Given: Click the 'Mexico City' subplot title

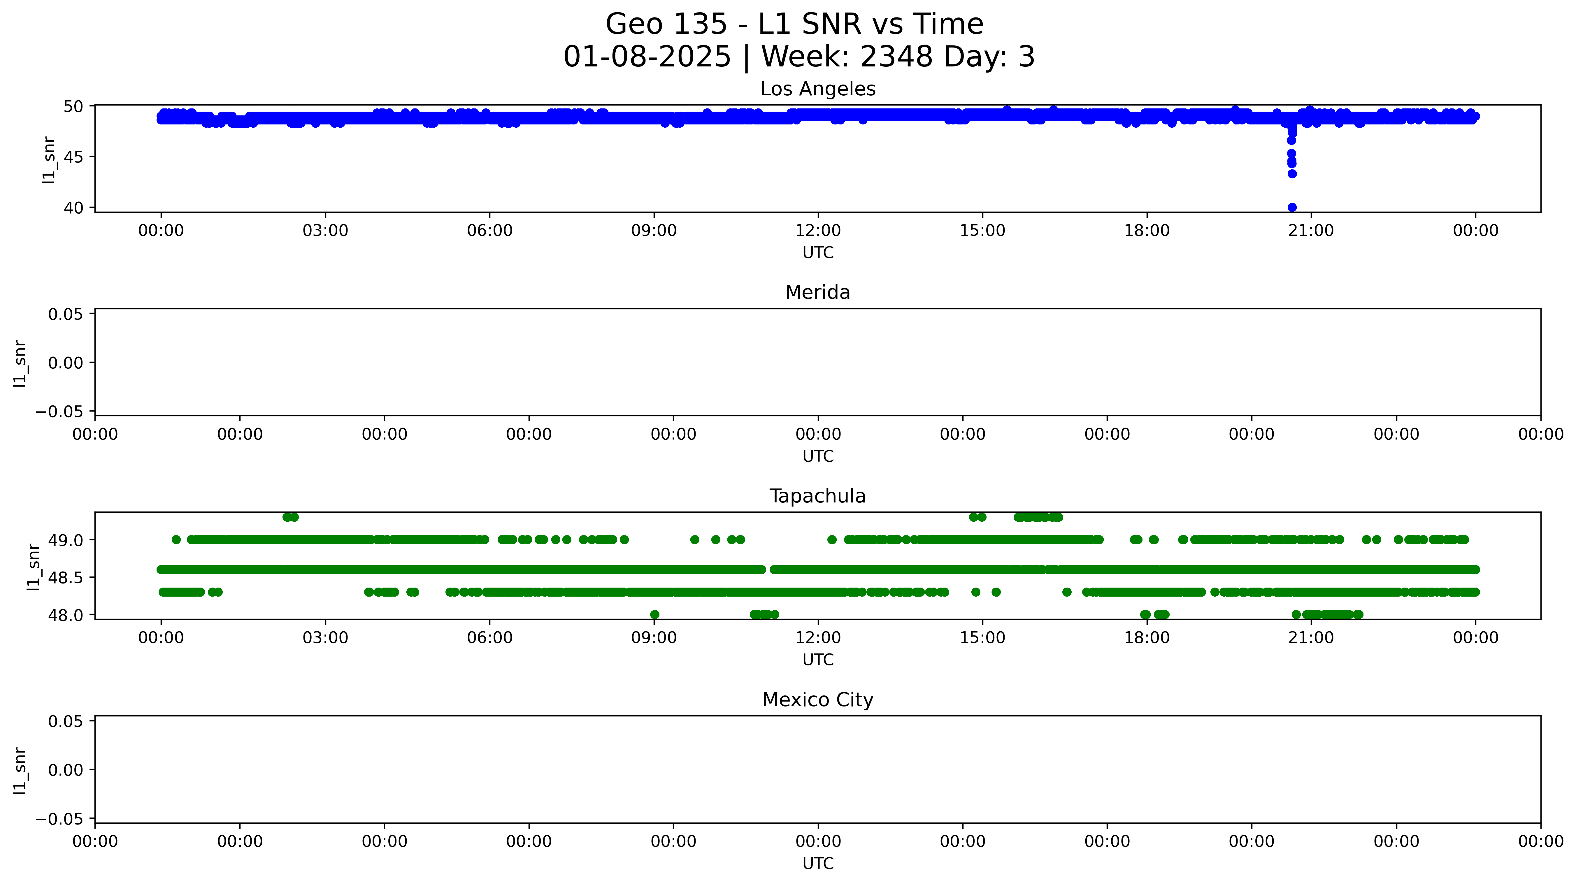Looking at the screenshot, I should [817, 699].
